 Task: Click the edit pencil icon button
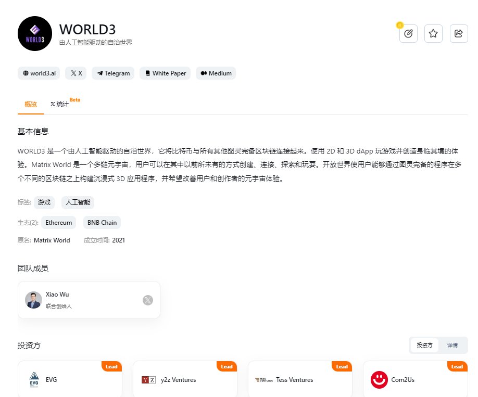click(408, 33)
